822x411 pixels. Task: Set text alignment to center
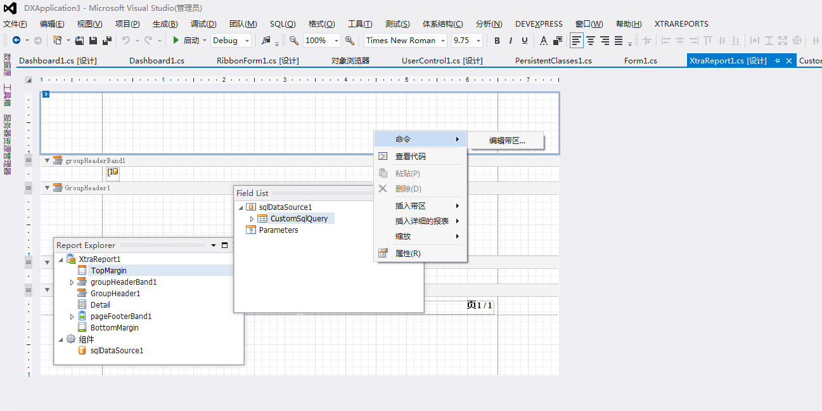pyautogui.click(x=591, y=40)
